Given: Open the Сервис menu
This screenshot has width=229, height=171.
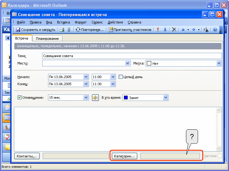Looking at the screenshot, I should point(97,22).
